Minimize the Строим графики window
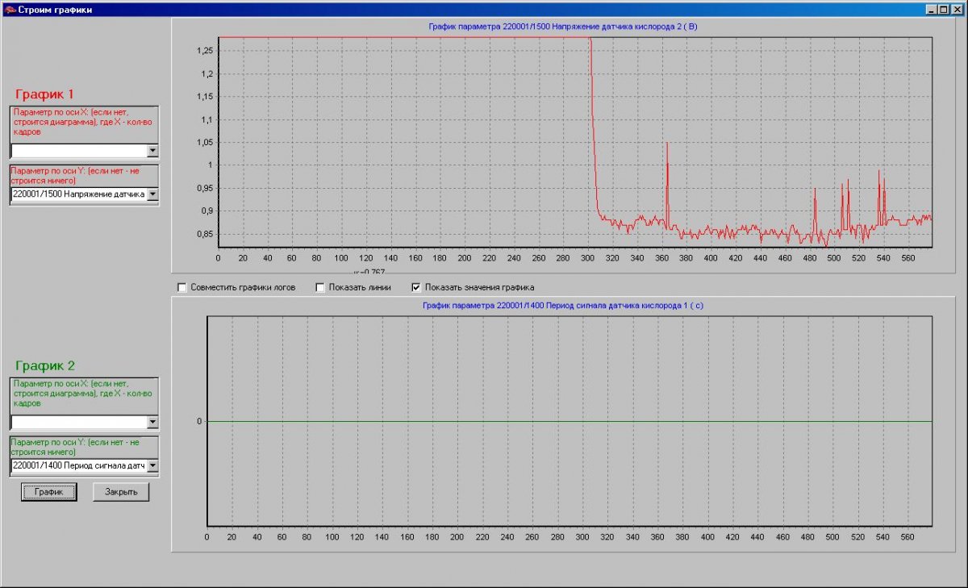 (932, 10)
